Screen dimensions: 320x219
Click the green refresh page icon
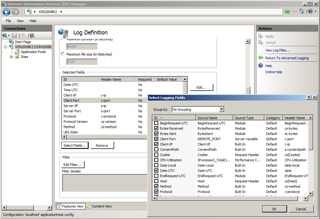(x=287, y=11)
